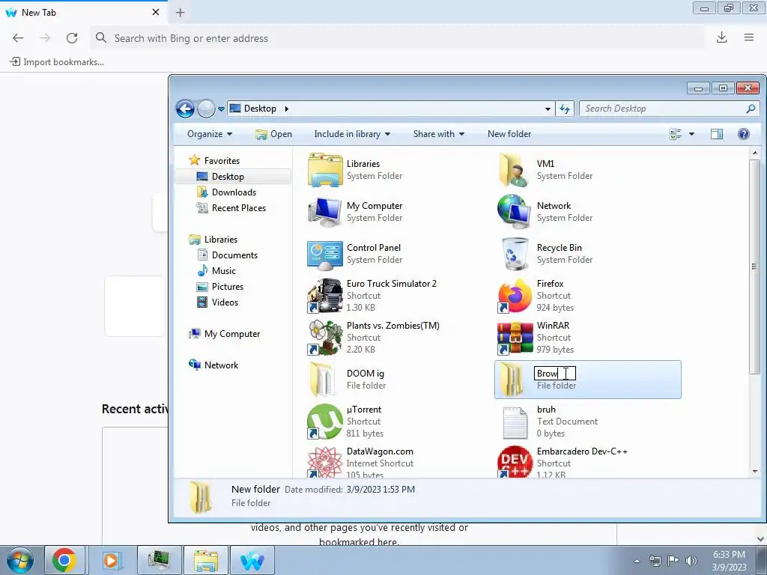Close the New Tab browser tab
This screenshot has width=767, height=575.
pyautogui.click(x=156, y=12)
